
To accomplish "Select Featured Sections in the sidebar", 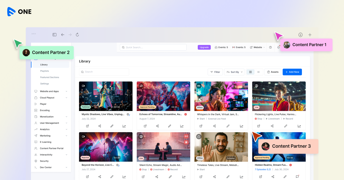I will [49, 77].
